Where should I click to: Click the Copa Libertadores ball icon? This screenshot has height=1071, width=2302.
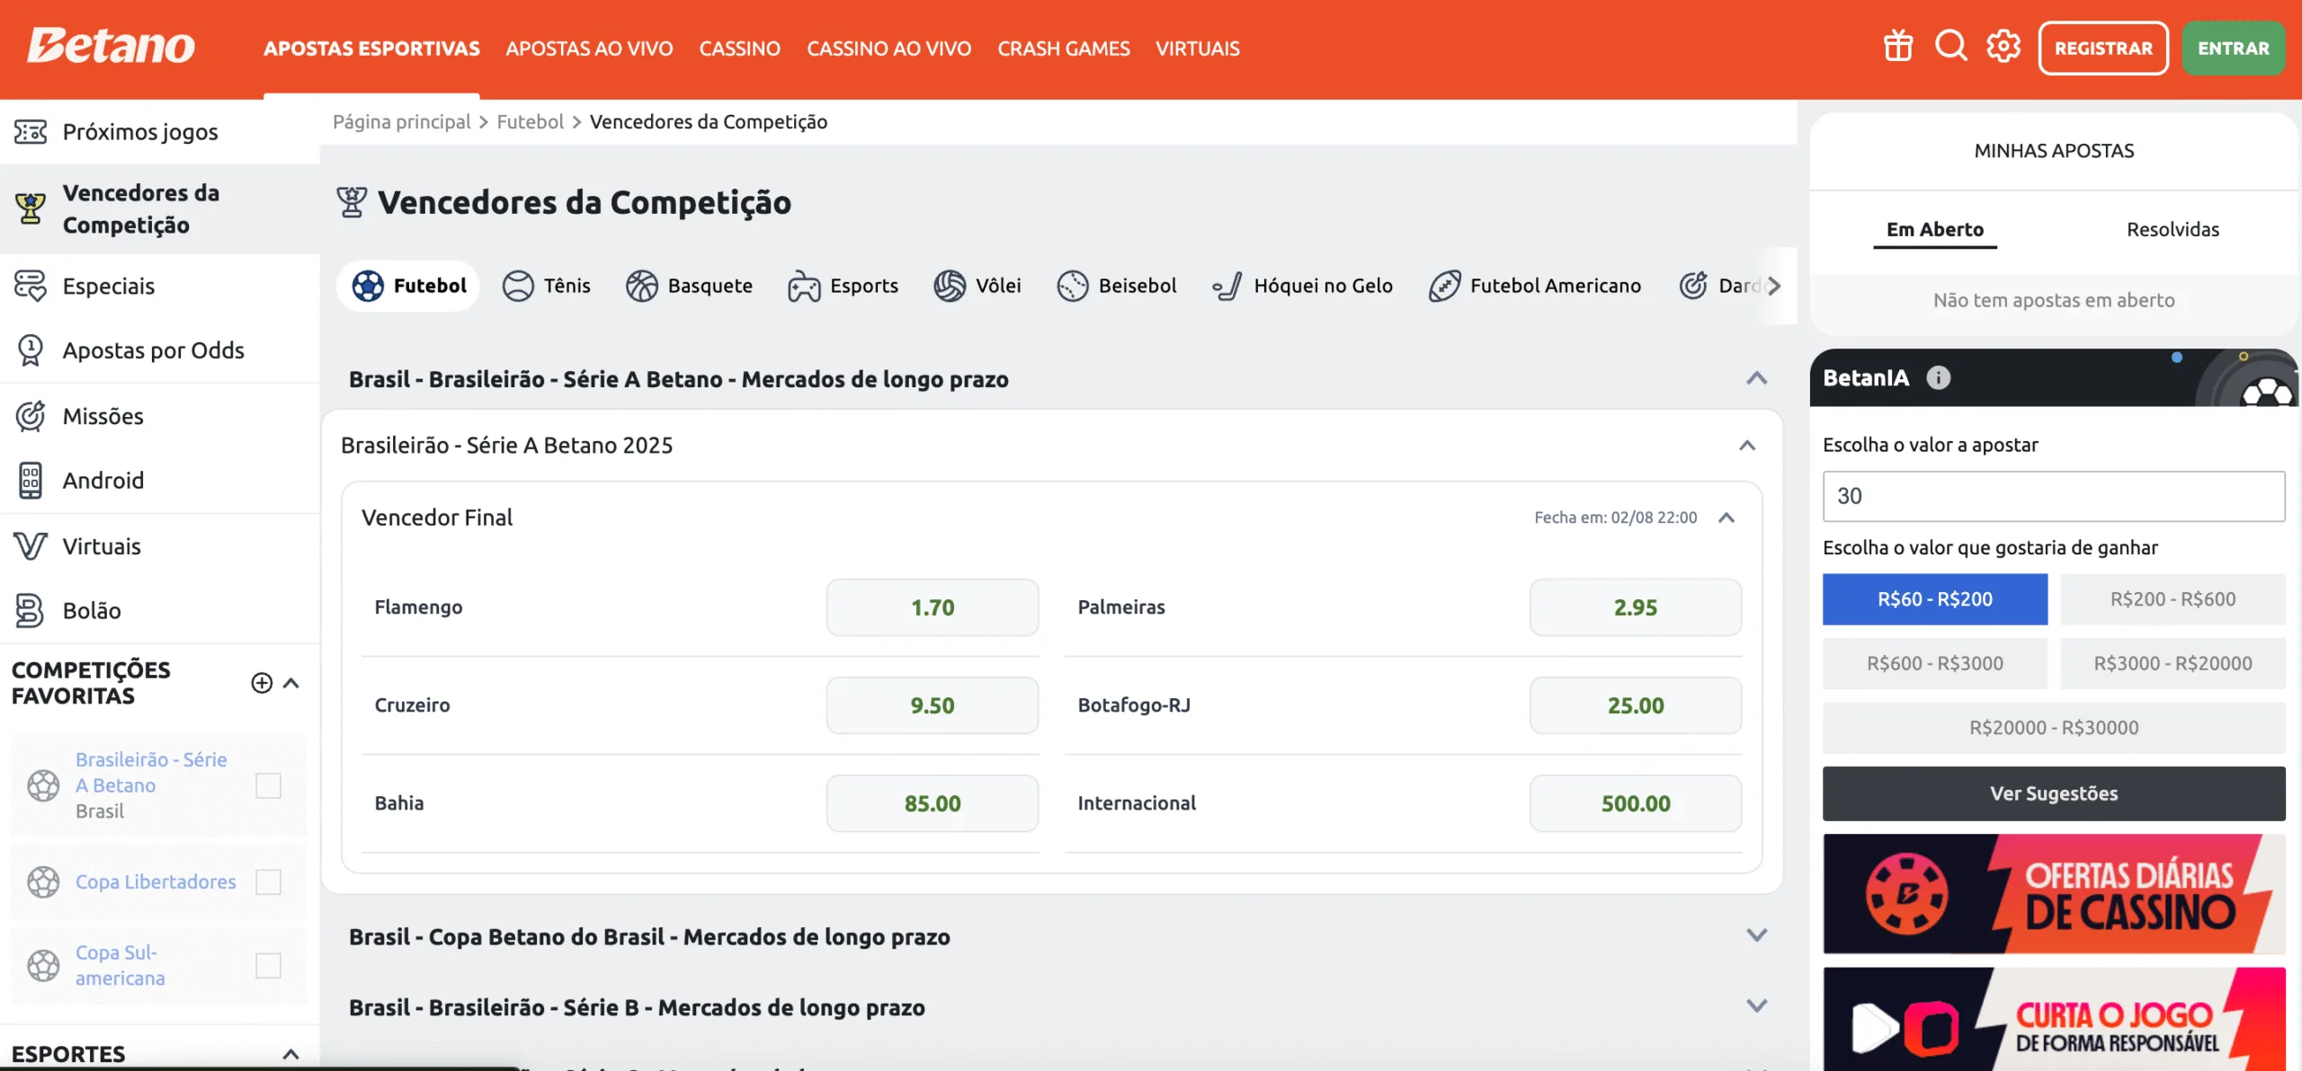pos(43,882)
